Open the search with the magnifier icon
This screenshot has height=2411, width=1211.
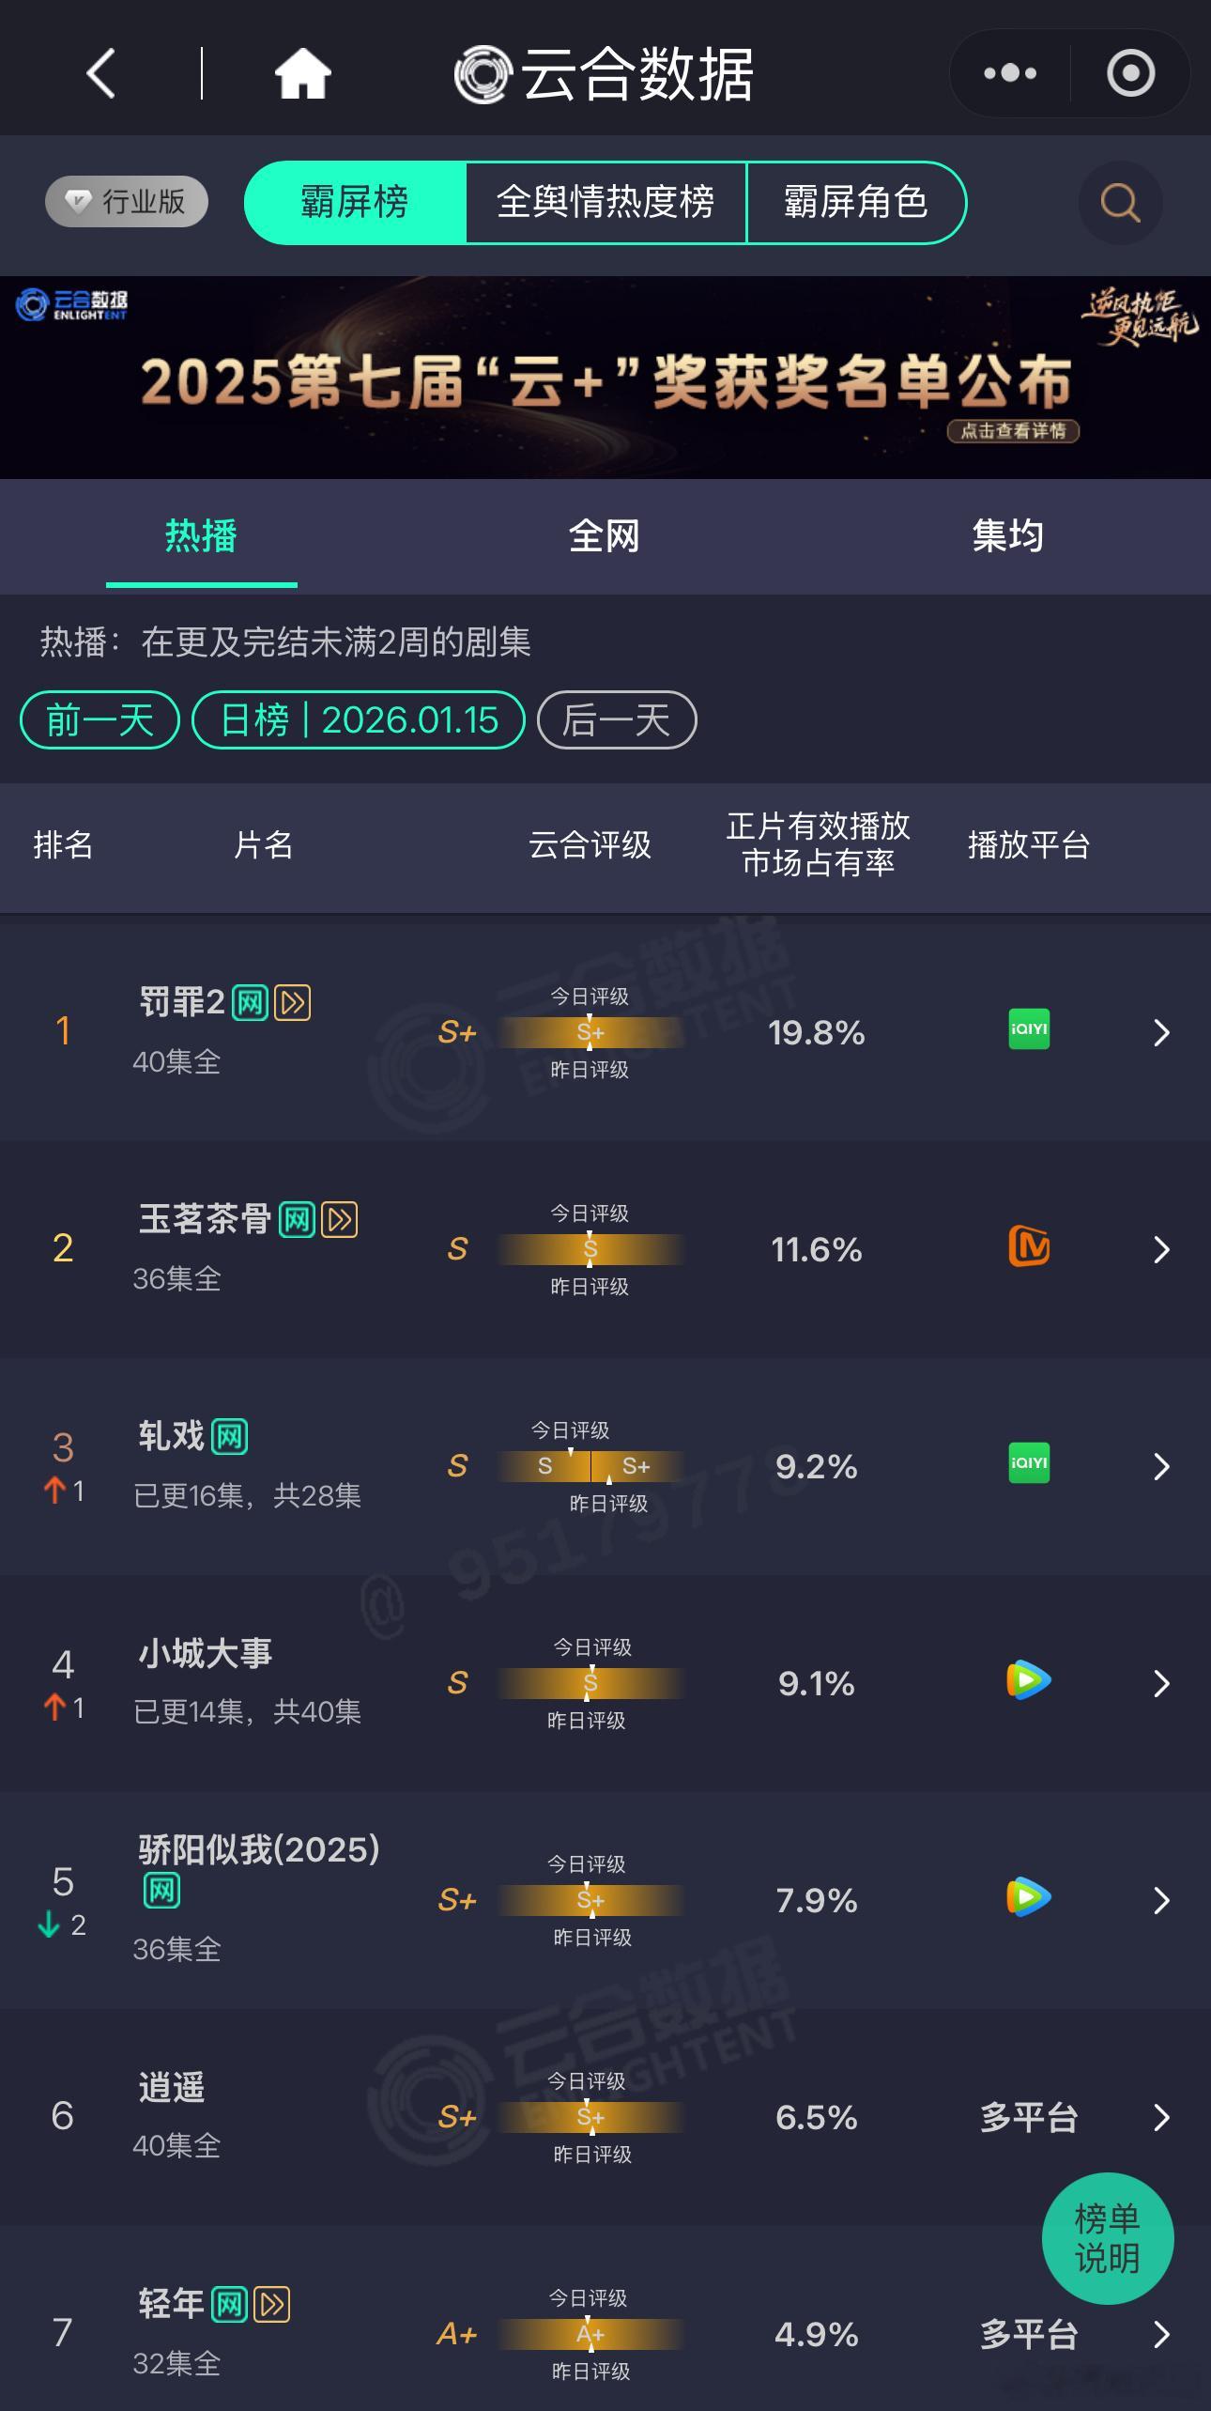click(x=1119, y=202)
